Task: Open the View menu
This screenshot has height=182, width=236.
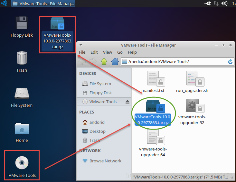Action: (x=108, y=52)
